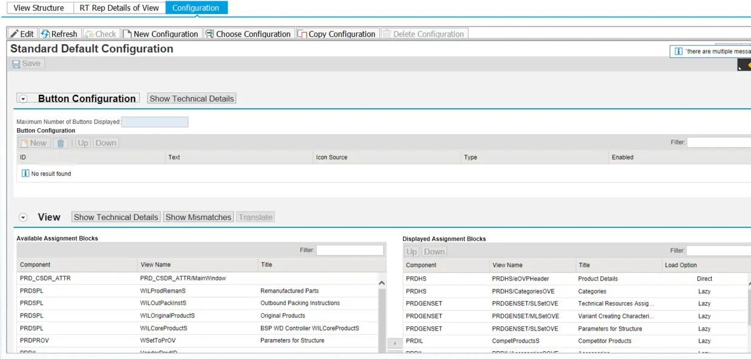Switch to RT Rep Details of View tab
Viewport: 751px width, 359px height.
click(119, 8)
